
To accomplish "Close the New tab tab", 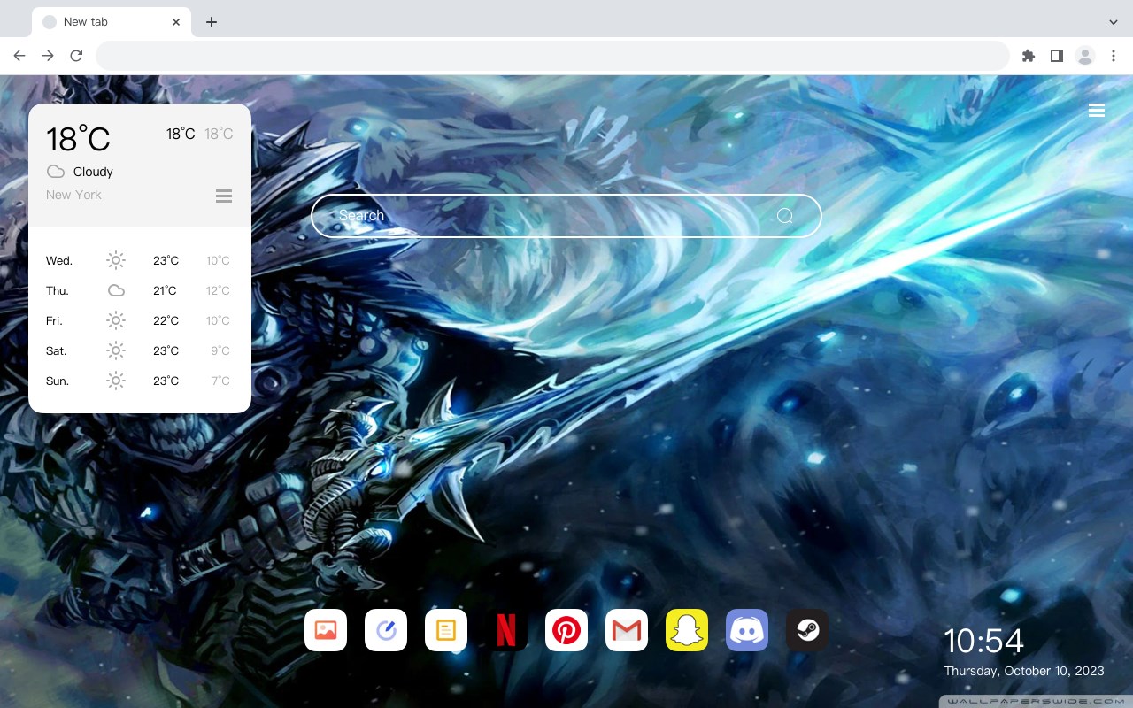I will (x=176, y=22).
